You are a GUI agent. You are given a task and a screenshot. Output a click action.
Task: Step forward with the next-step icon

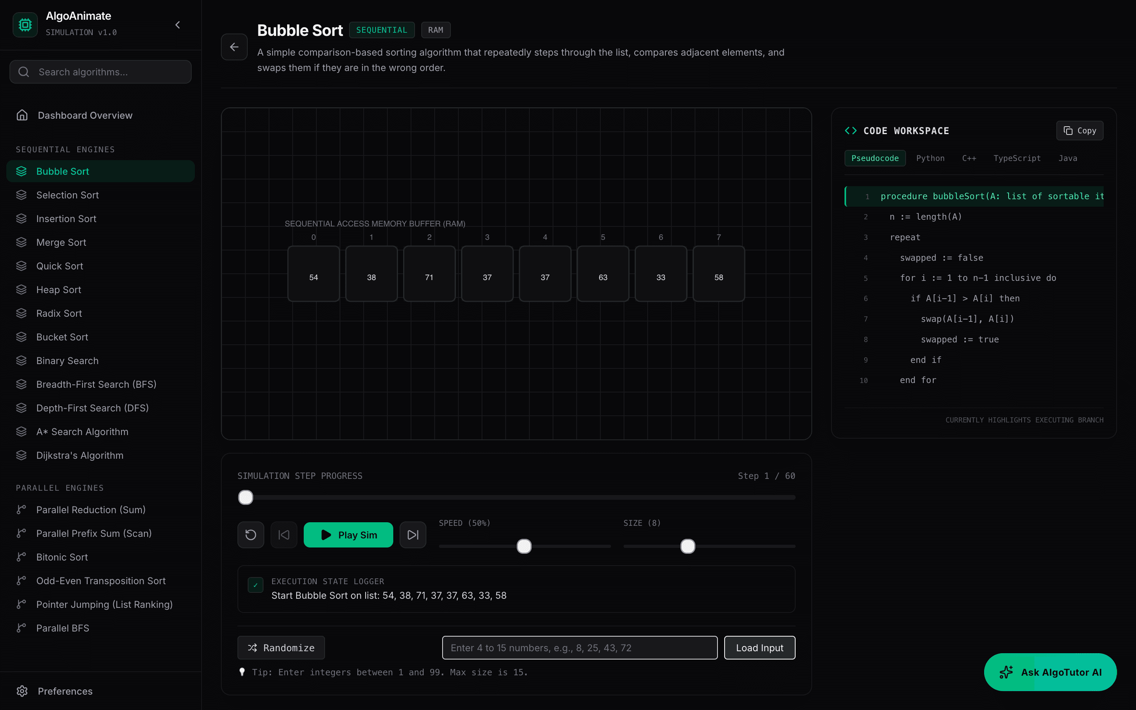tap(413, 535)
